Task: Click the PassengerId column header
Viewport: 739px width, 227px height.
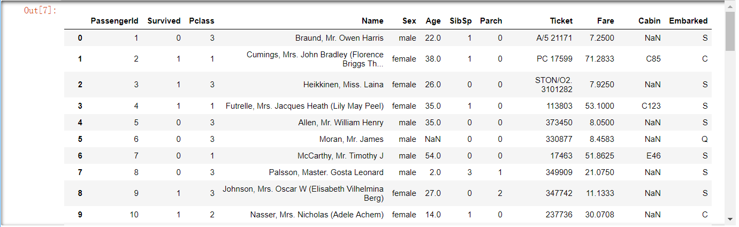Action: tap(115, 21)
